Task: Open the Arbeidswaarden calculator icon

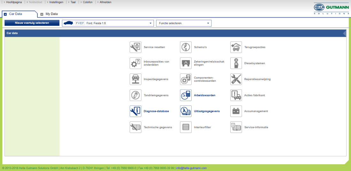Action: point(186,95)
